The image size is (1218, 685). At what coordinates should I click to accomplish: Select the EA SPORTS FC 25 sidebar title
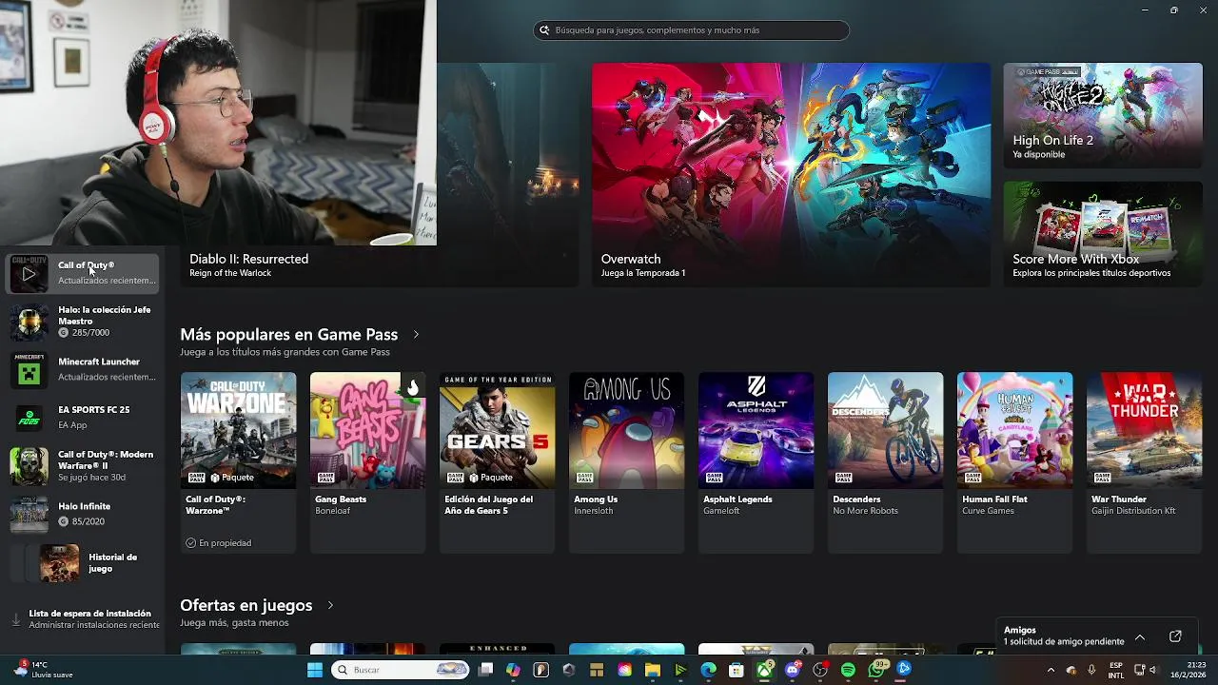[94, 410]
